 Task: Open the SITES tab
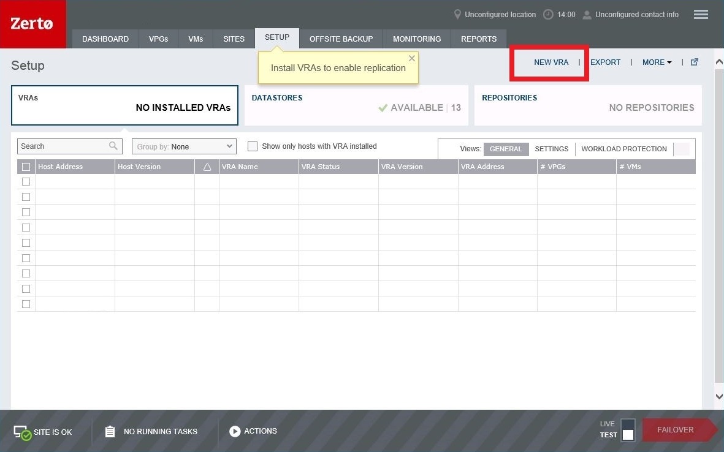(x=234, y=39)
